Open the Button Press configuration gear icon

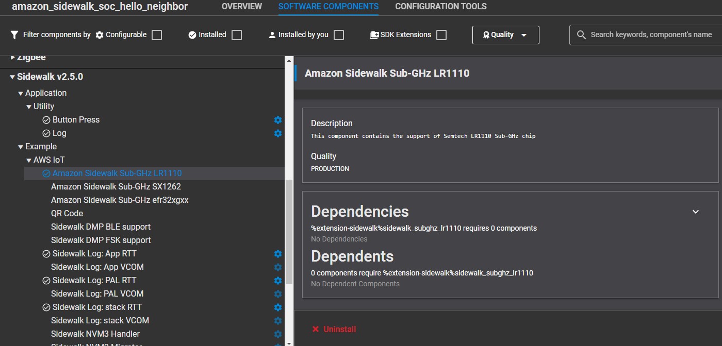tap(277, 119)
